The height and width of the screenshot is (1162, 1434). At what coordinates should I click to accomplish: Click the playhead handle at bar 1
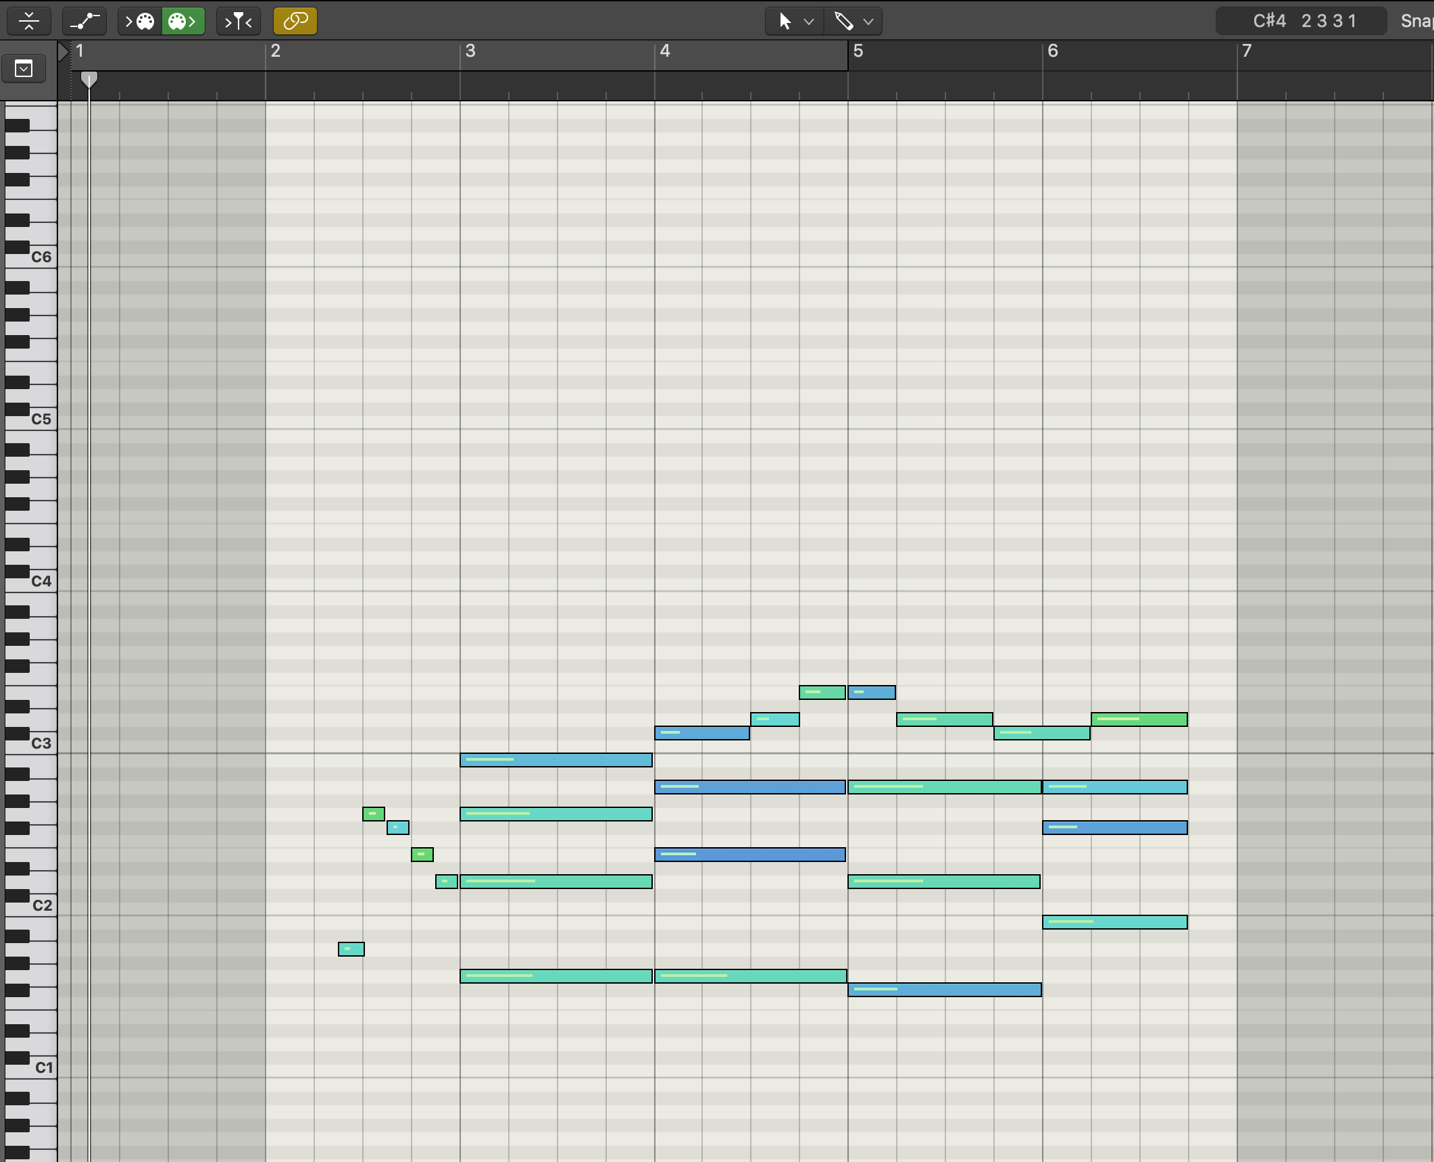(89, 79)
